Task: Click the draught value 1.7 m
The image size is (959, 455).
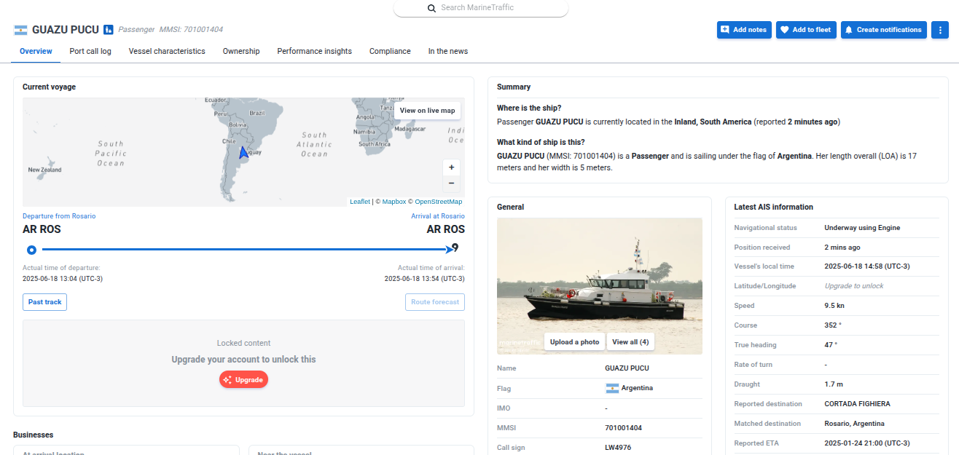Action: pyautogui.click(x=834, y=384)
